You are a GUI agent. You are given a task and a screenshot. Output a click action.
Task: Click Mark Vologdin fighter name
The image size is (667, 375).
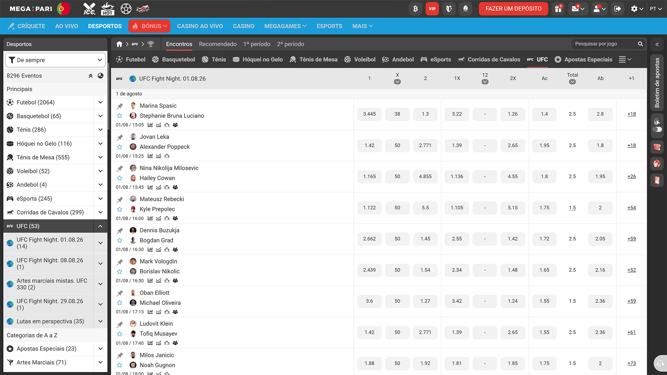(x=158, y=261)
